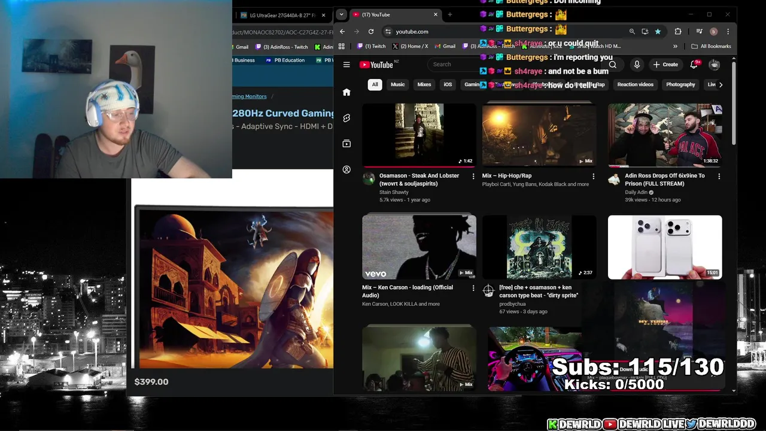This screenshot has width=766, height=431.
Task: Open the apps grid in bookmarks bar
Action: click(341, 46)
